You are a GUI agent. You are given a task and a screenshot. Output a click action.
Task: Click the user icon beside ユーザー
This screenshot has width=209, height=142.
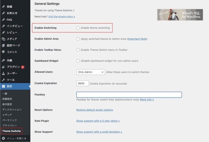click(3, 73)
